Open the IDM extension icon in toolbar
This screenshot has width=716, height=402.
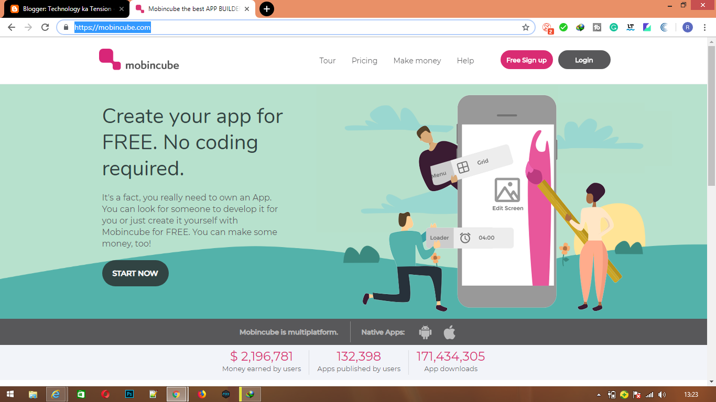click(580, 27)
